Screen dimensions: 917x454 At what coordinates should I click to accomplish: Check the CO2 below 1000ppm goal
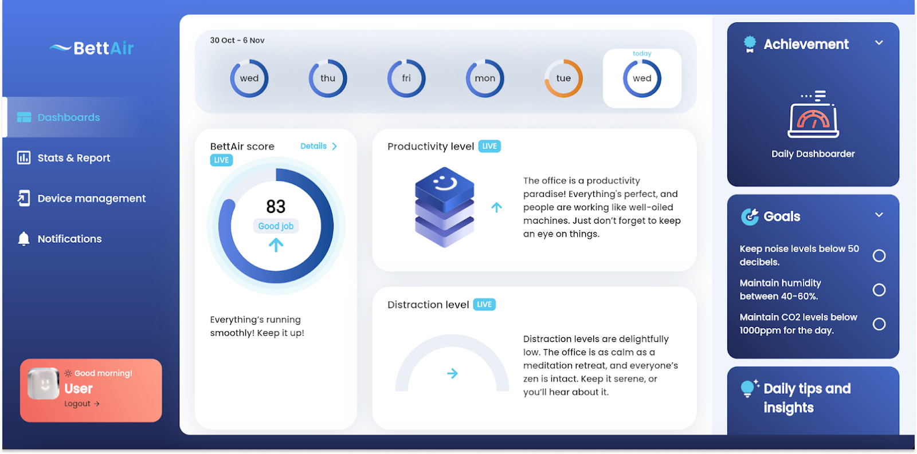coord(879,324)
